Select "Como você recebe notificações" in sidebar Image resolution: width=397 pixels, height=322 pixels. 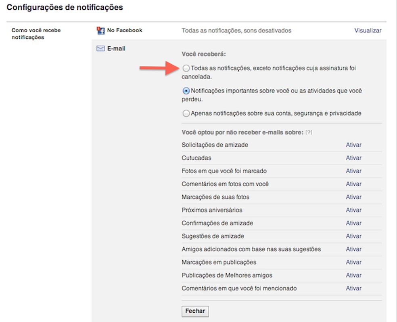click(x=36, y=33)
